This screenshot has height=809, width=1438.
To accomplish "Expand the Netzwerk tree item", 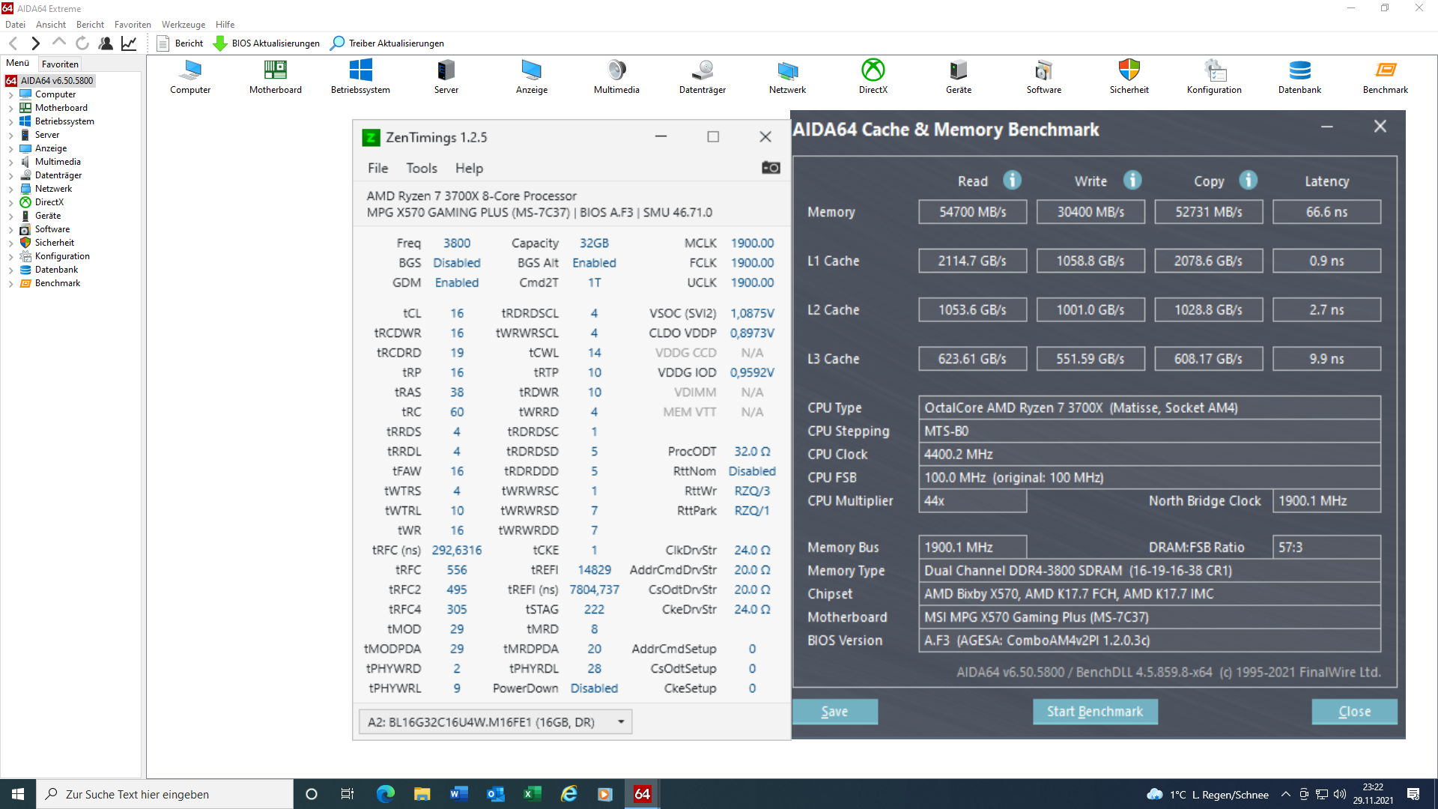I will pyautogui.click(x=11, y=188).
